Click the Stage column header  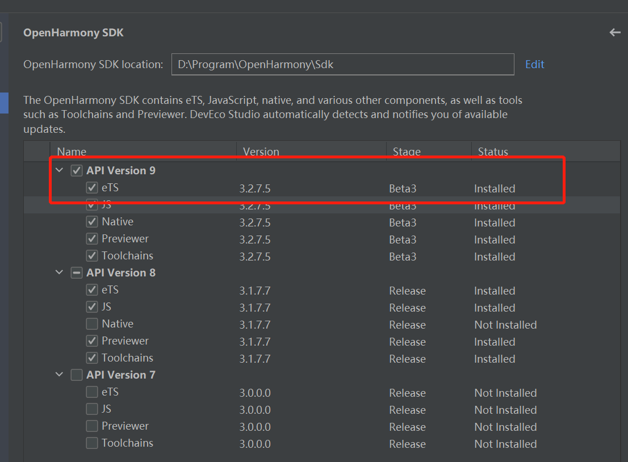coord(429,152)
